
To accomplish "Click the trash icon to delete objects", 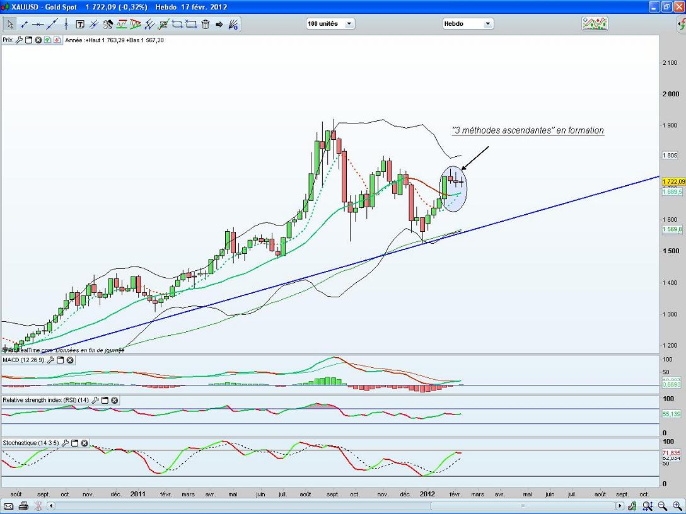I will pos(206,25).
